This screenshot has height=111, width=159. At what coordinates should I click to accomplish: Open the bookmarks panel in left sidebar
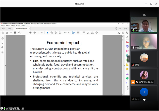point(2,43)
